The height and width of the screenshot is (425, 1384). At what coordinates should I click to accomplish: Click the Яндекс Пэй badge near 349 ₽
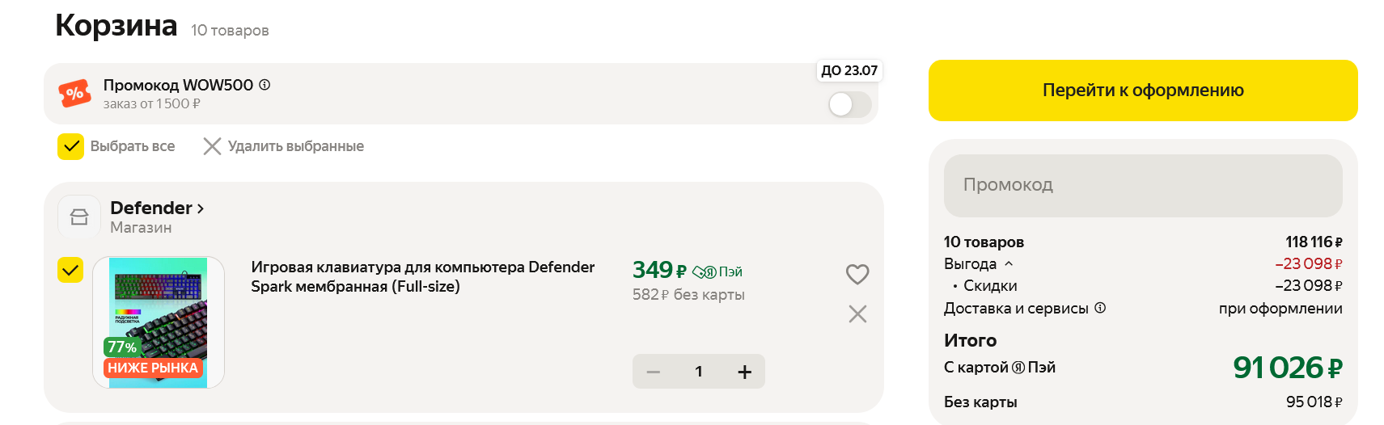point(717,272)
